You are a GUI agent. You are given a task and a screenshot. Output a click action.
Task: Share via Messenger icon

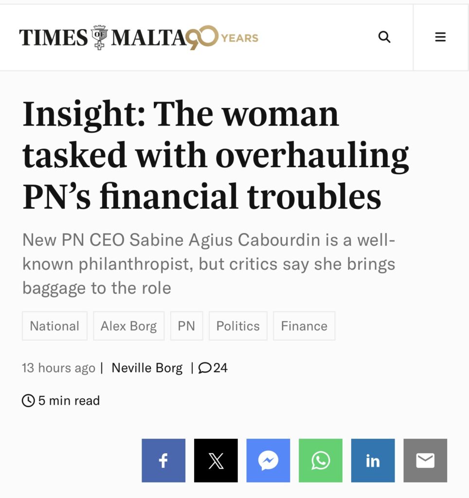click(x=268, y=461)
